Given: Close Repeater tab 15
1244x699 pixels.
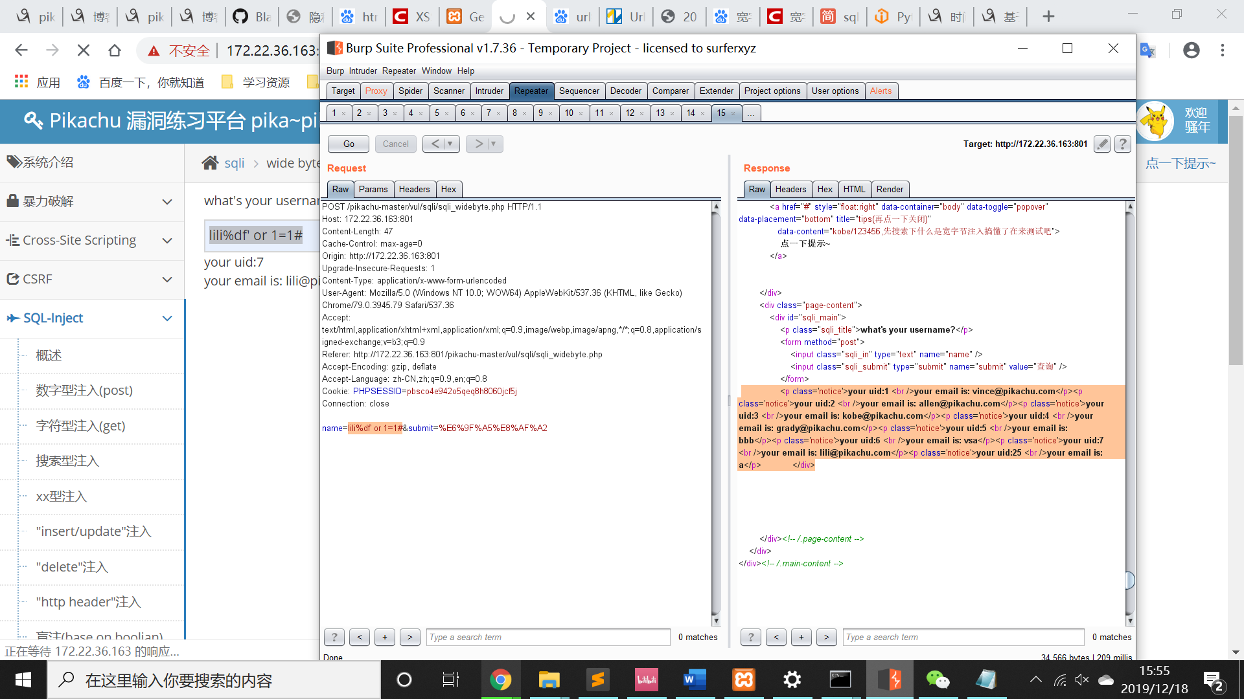Looking at the screenshot, I should click(x=733, y=113).
